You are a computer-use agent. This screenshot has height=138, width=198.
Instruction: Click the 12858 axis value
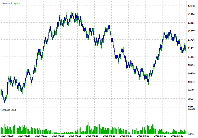coord(191,6)
